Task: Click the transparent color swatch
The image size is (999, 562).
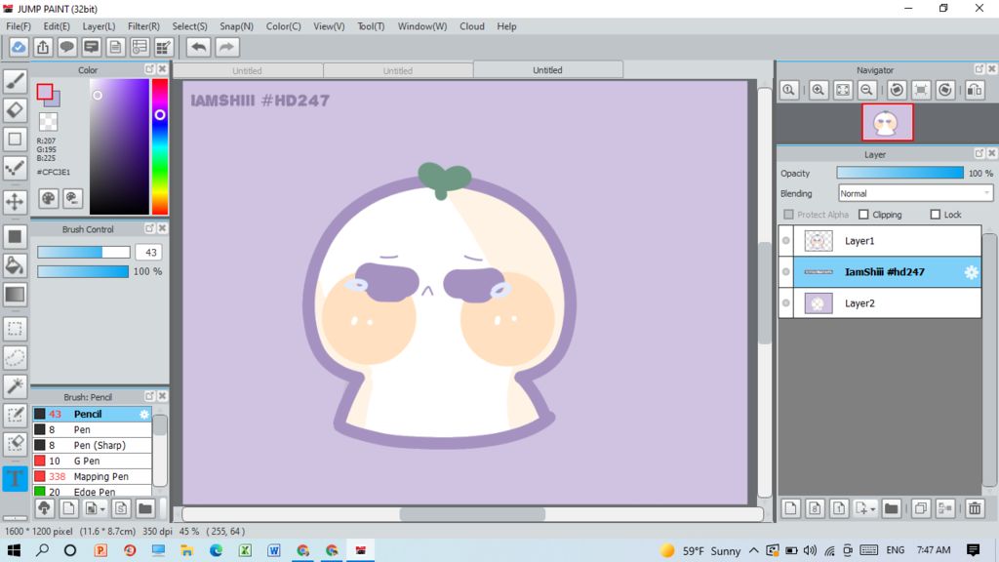Action: [x=48, y=121]
